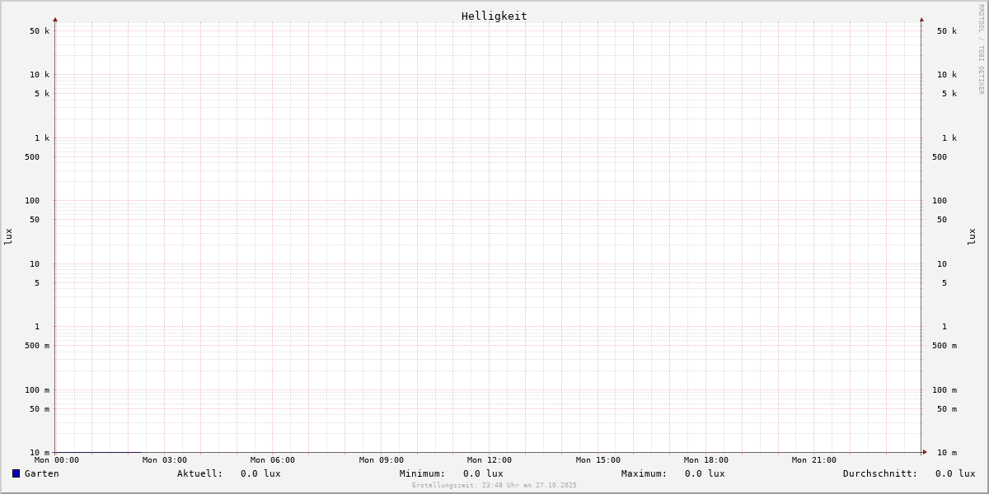Click the 0.0 lux value after Durchschnitt
Viewport: 989px width, 494px height.
point(955,473)
